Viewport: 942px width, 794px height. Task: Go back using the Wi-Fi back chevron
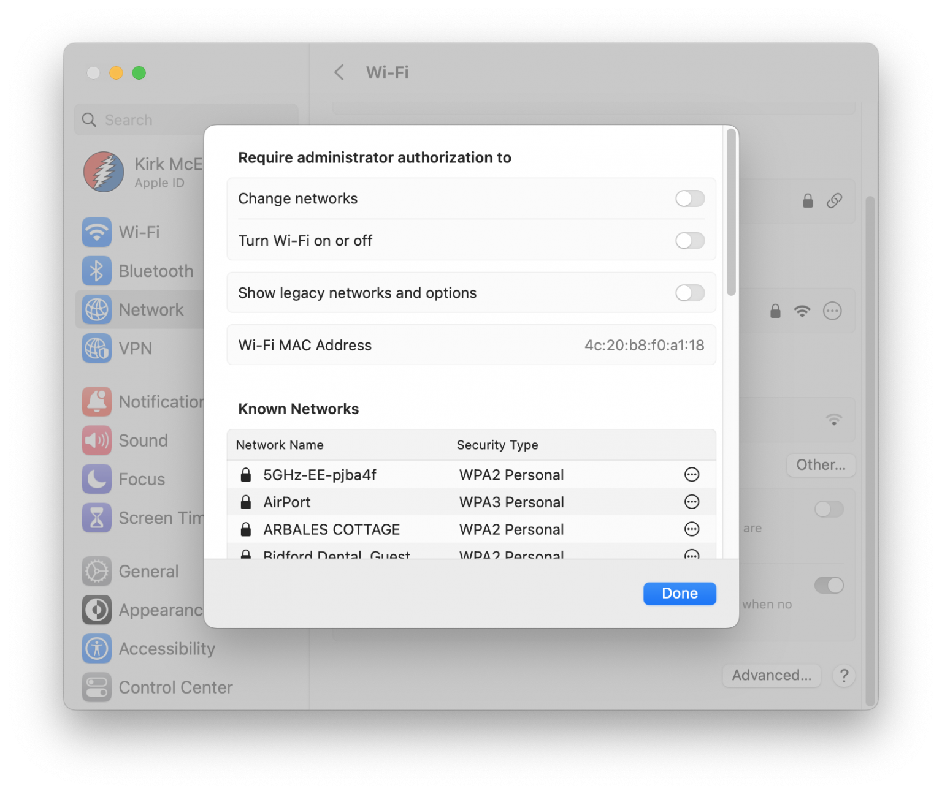[339, 72]
